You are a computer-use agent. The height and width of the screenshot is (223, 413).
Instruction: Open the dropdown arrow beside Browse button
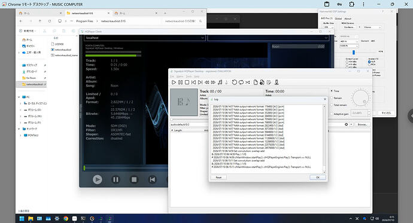(351, 124)
